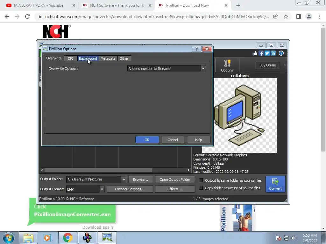Enable copy folder structure of source files
This screenshot has height=244, width=326.
(x=201, y=188)
